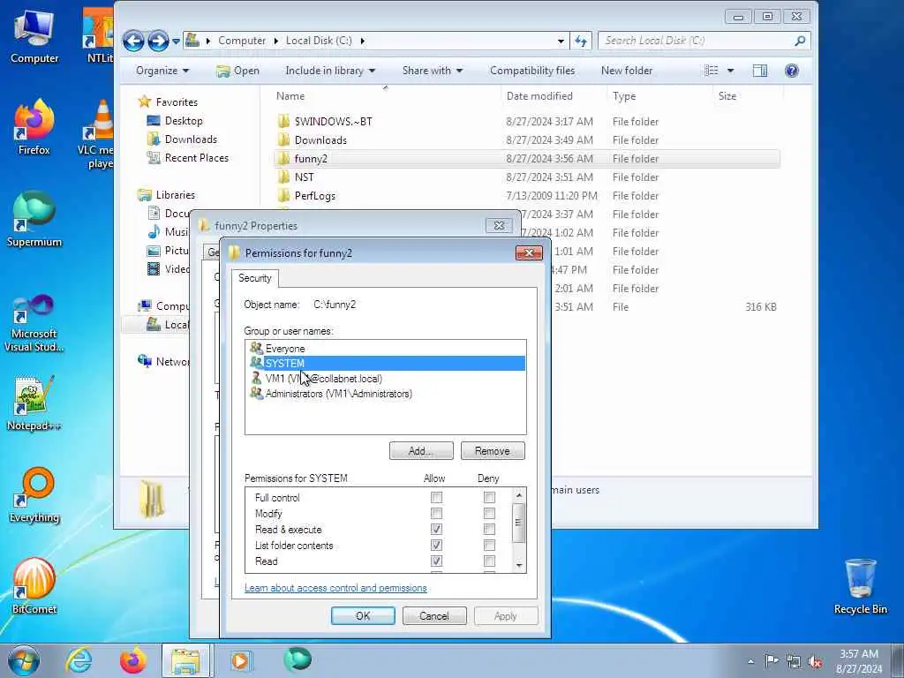Open Learn about access control and permissions link

point(335,588)
